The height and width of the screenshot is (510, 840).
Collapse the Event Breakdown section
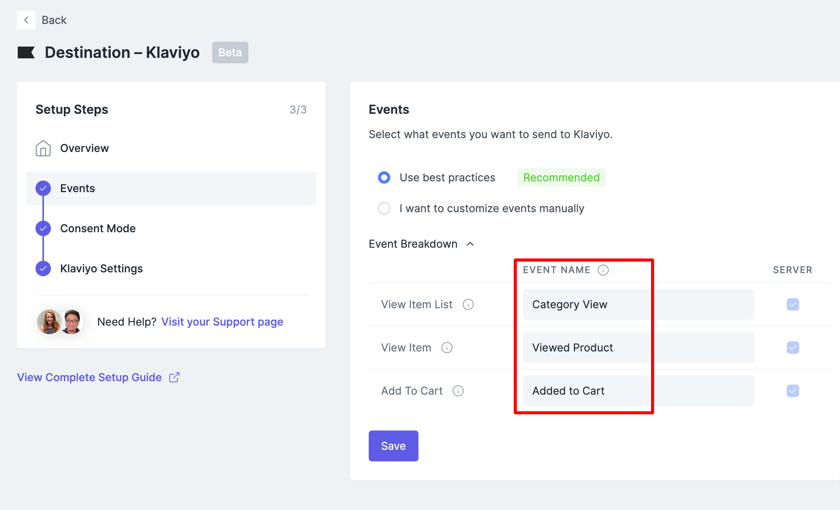tap(471, 244)
